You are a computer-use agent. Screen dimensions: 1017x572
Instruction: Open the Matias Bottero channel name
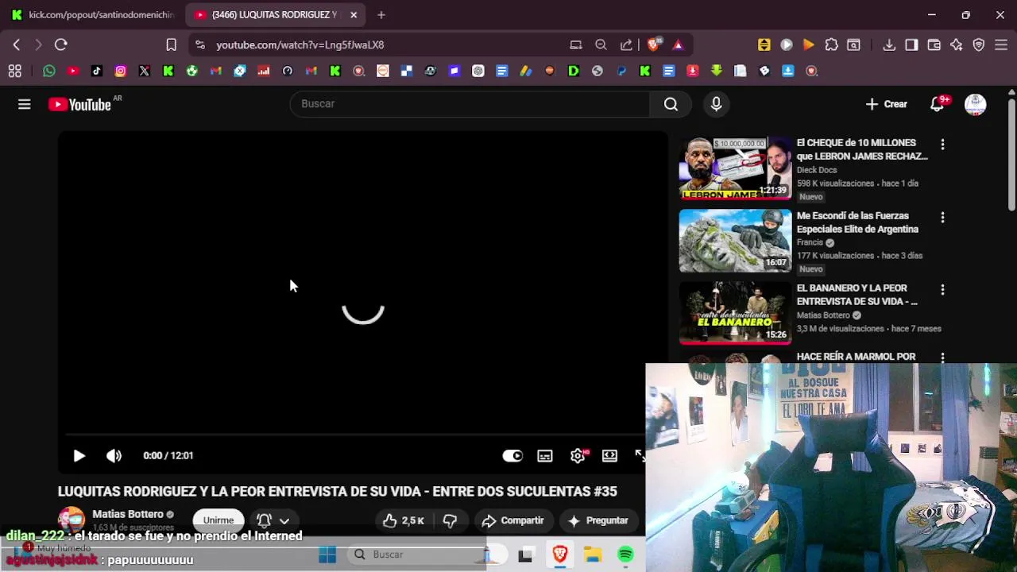click(128, 514)
